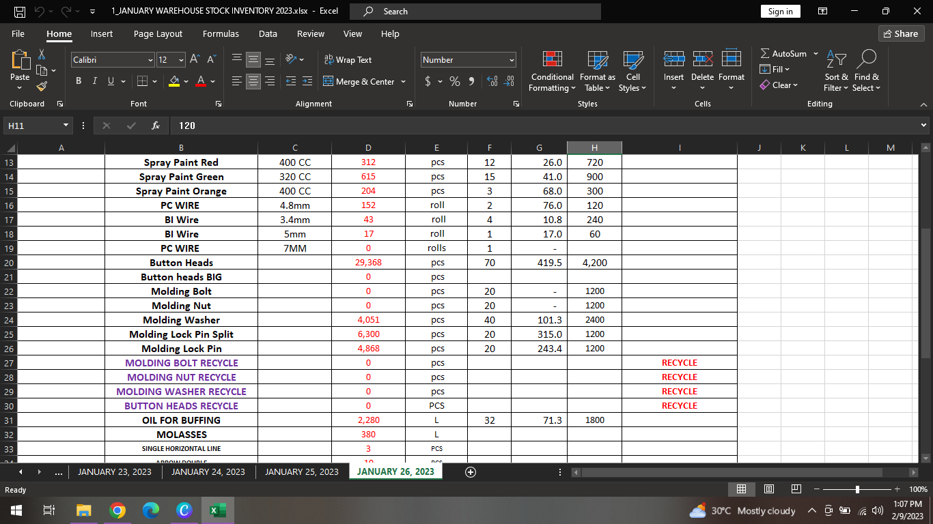933x524 pixels.
Task: Apply Percent Style format
Action: point(455,81)
